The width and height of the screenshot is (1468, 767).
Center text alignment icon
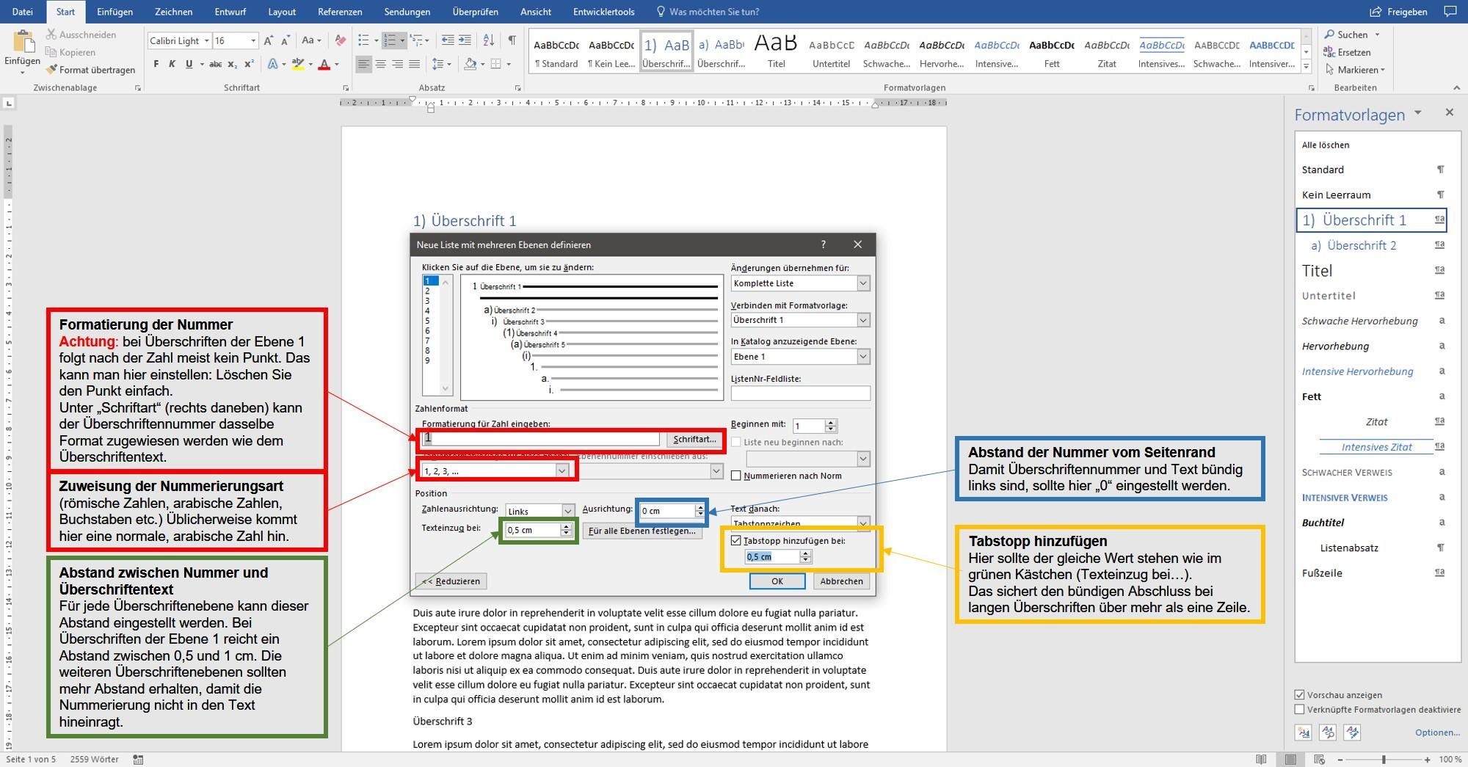click(x=380, y=64)
